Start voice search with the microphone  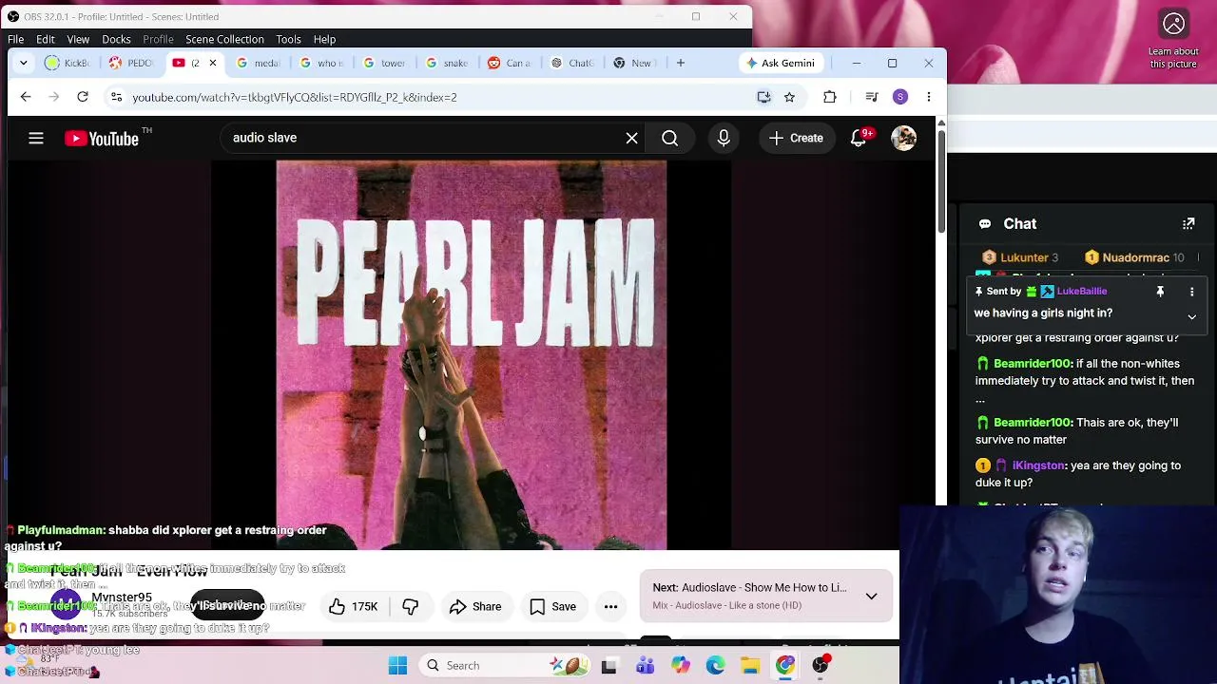724,139
